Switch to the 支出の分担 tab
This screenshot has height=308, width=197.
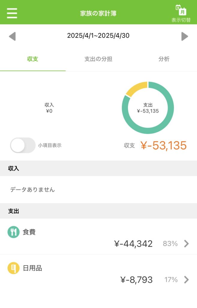(x=98, y=59)
